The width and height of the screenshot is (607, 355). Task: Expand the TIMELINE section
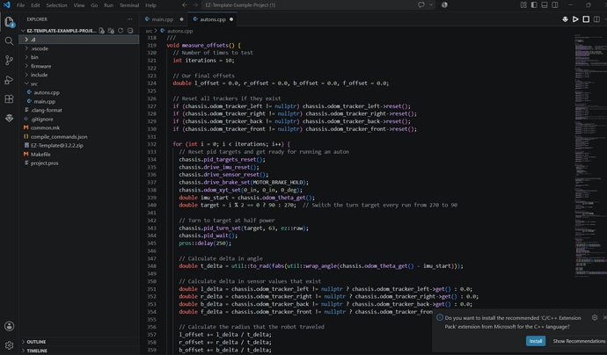pyautogui.click(x=79, y=351)
